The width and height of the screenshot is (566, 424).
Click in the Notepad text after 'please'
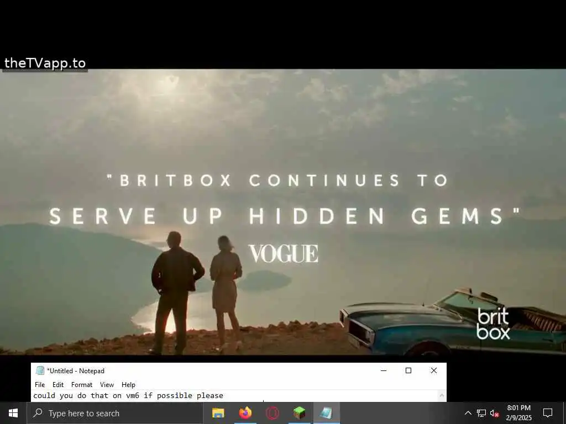(x=224, y=396)
